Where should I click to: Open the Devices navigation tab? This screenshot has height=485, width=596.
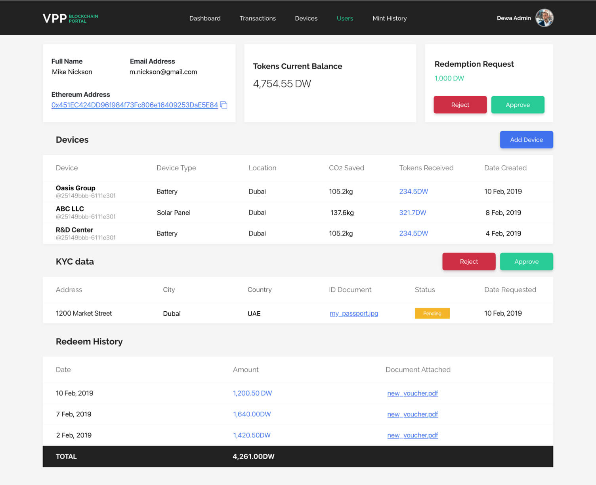306,18
